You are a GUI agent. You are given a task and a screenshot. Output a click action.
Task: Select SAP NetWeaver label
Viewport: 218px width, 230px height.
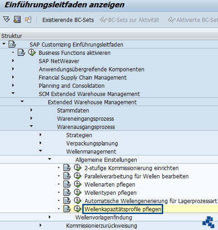(59, 61)
